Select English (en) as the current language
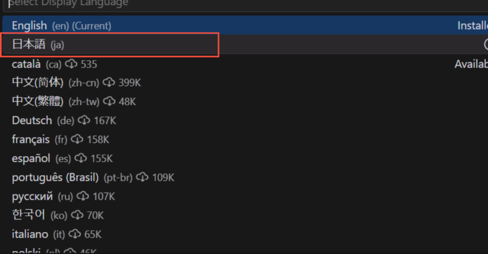Image resolution: width=488 pixels, height=254 pixels. pyautogui.click(x=30, y=26)
